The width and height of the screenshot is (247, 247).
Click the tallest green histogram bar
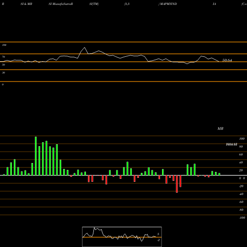36,156
